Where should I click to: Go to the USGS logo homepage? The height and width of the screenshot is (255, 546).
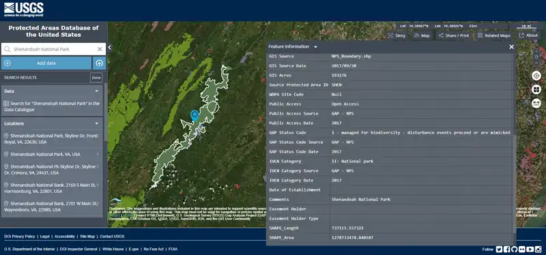tap(24, 10)
